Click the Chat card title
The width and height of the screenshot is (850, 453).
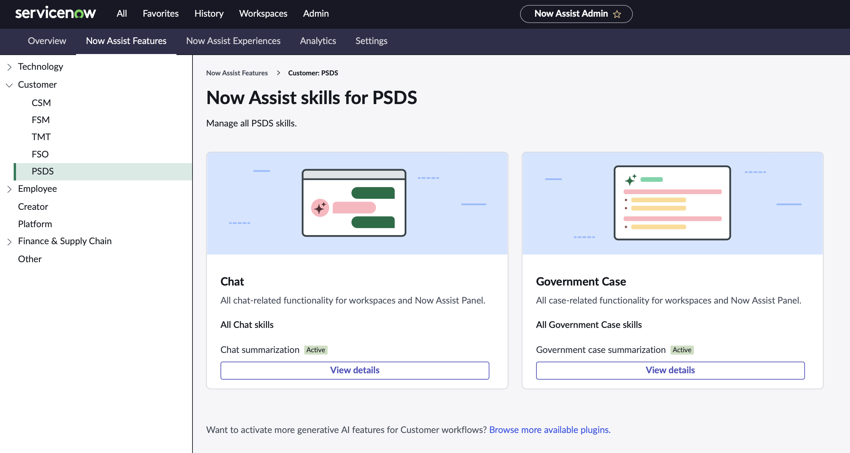coord(232,282)
